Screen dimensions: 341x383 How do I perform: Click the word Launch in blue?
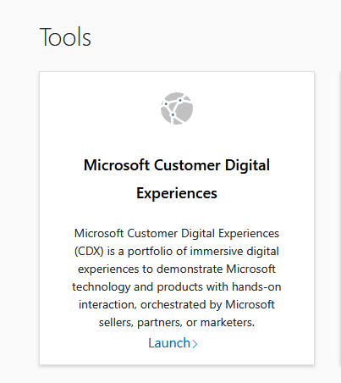(169, 343)
